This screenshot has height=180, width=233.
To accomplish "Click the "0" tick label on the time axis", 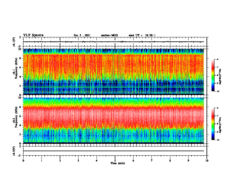I will [x=23, y=161].
